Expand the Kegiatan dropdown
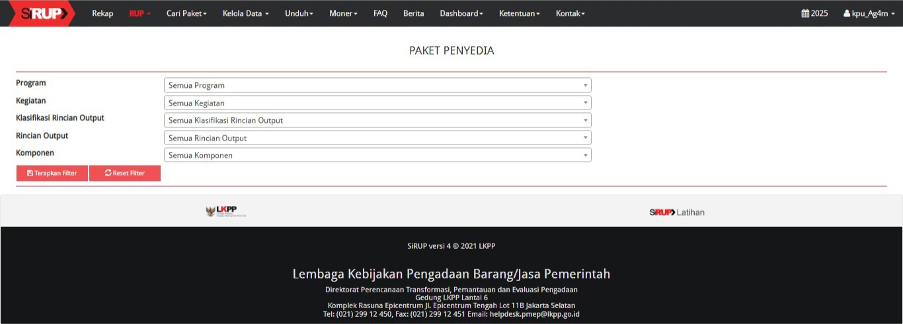The height and width of the screenshot is (324, 903). pyautogui.click(x=377, y=103)
